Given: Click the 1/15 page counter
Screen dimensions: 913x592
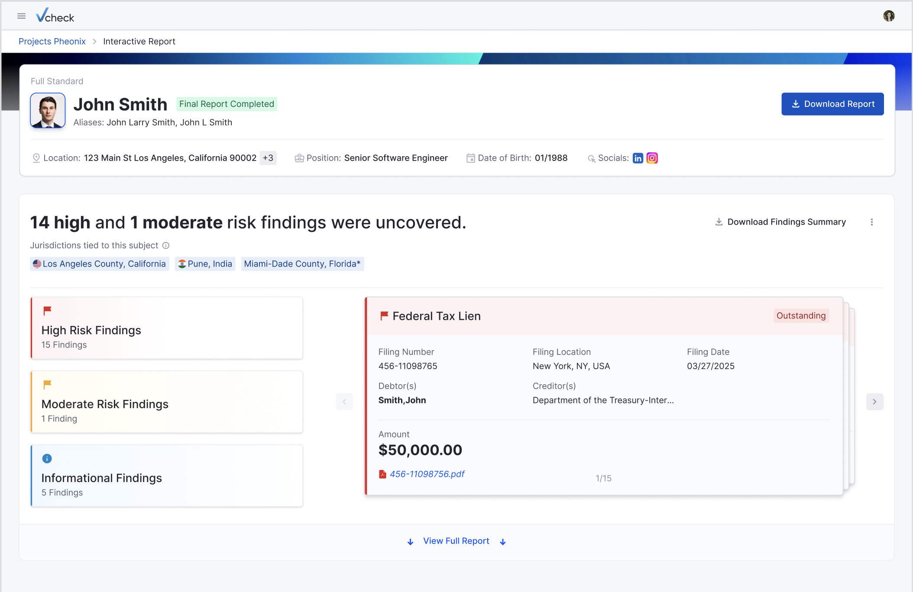Looking at the screenshot, I should tap(603, 478).
